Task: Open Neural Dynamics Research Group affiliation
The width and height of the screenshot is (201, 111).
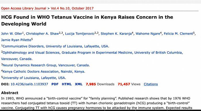Action: (46, 65)
